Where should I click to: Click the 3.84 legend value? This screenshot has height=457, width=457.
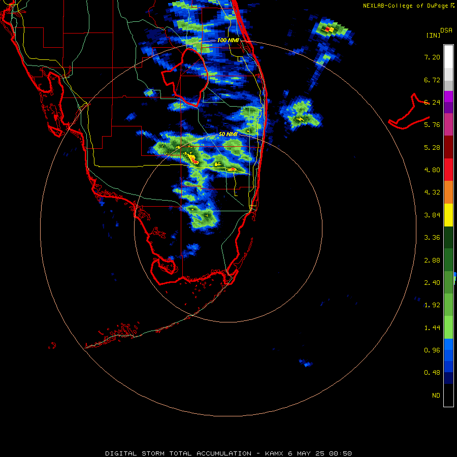pos(432,215)
